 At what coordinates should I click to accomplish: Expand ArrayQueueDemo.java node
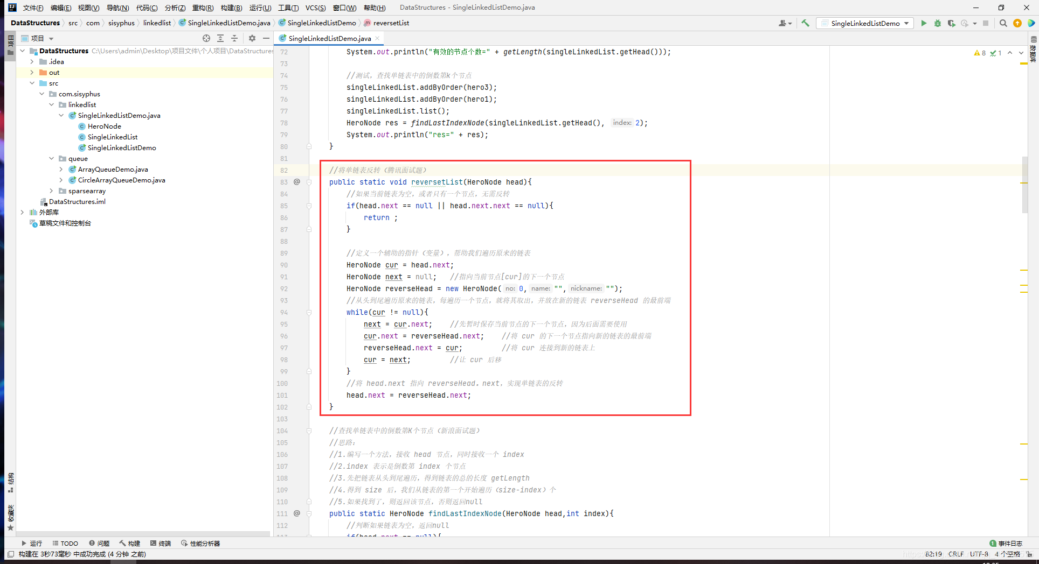[61, 169]
